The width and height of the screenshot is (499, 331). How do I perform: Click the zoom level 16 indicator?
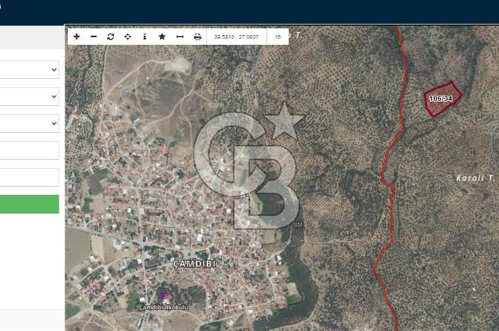pyautogui.click(x=278, y=37)
